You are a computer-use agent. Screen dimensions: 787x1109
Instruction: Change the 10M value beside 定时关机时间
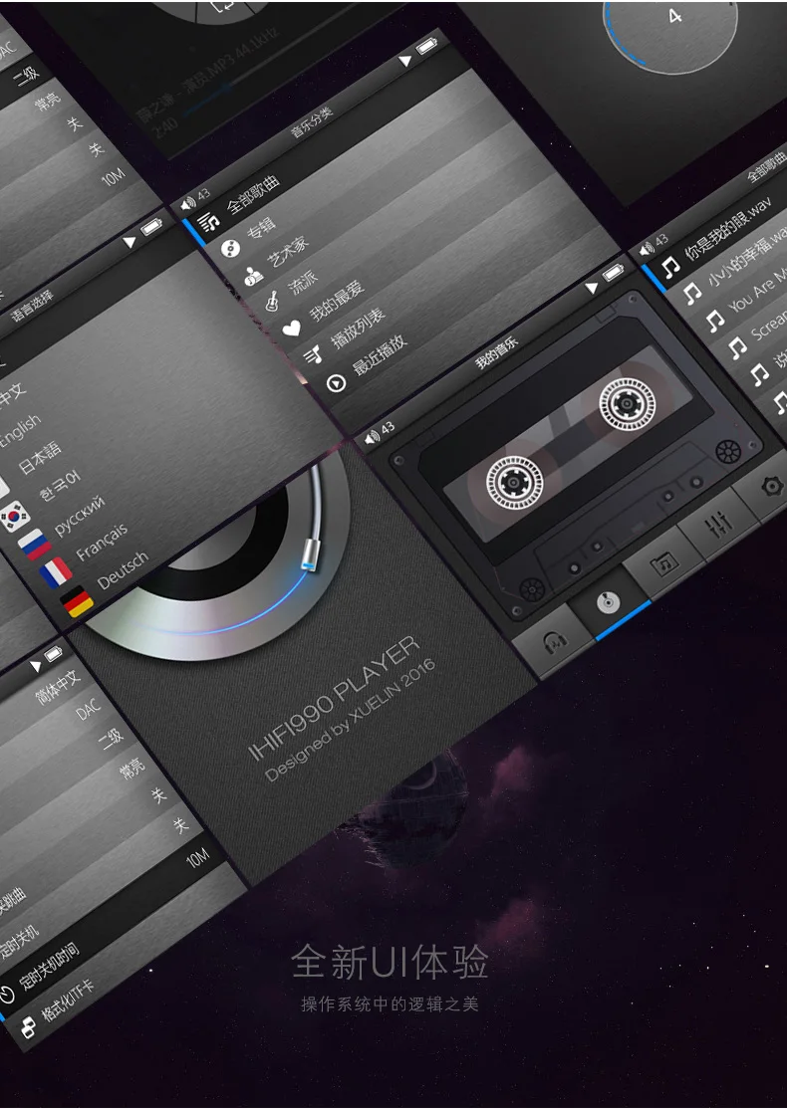tap(197, 859)
